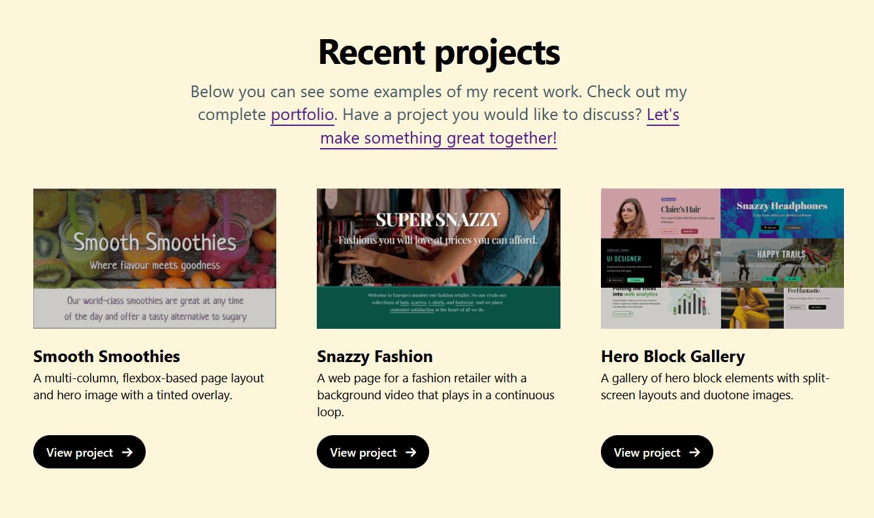The image size is (874, 518).
Task: Click the Claire's Hair tile in gallery thumbnail
Action: tap(660, 213)
